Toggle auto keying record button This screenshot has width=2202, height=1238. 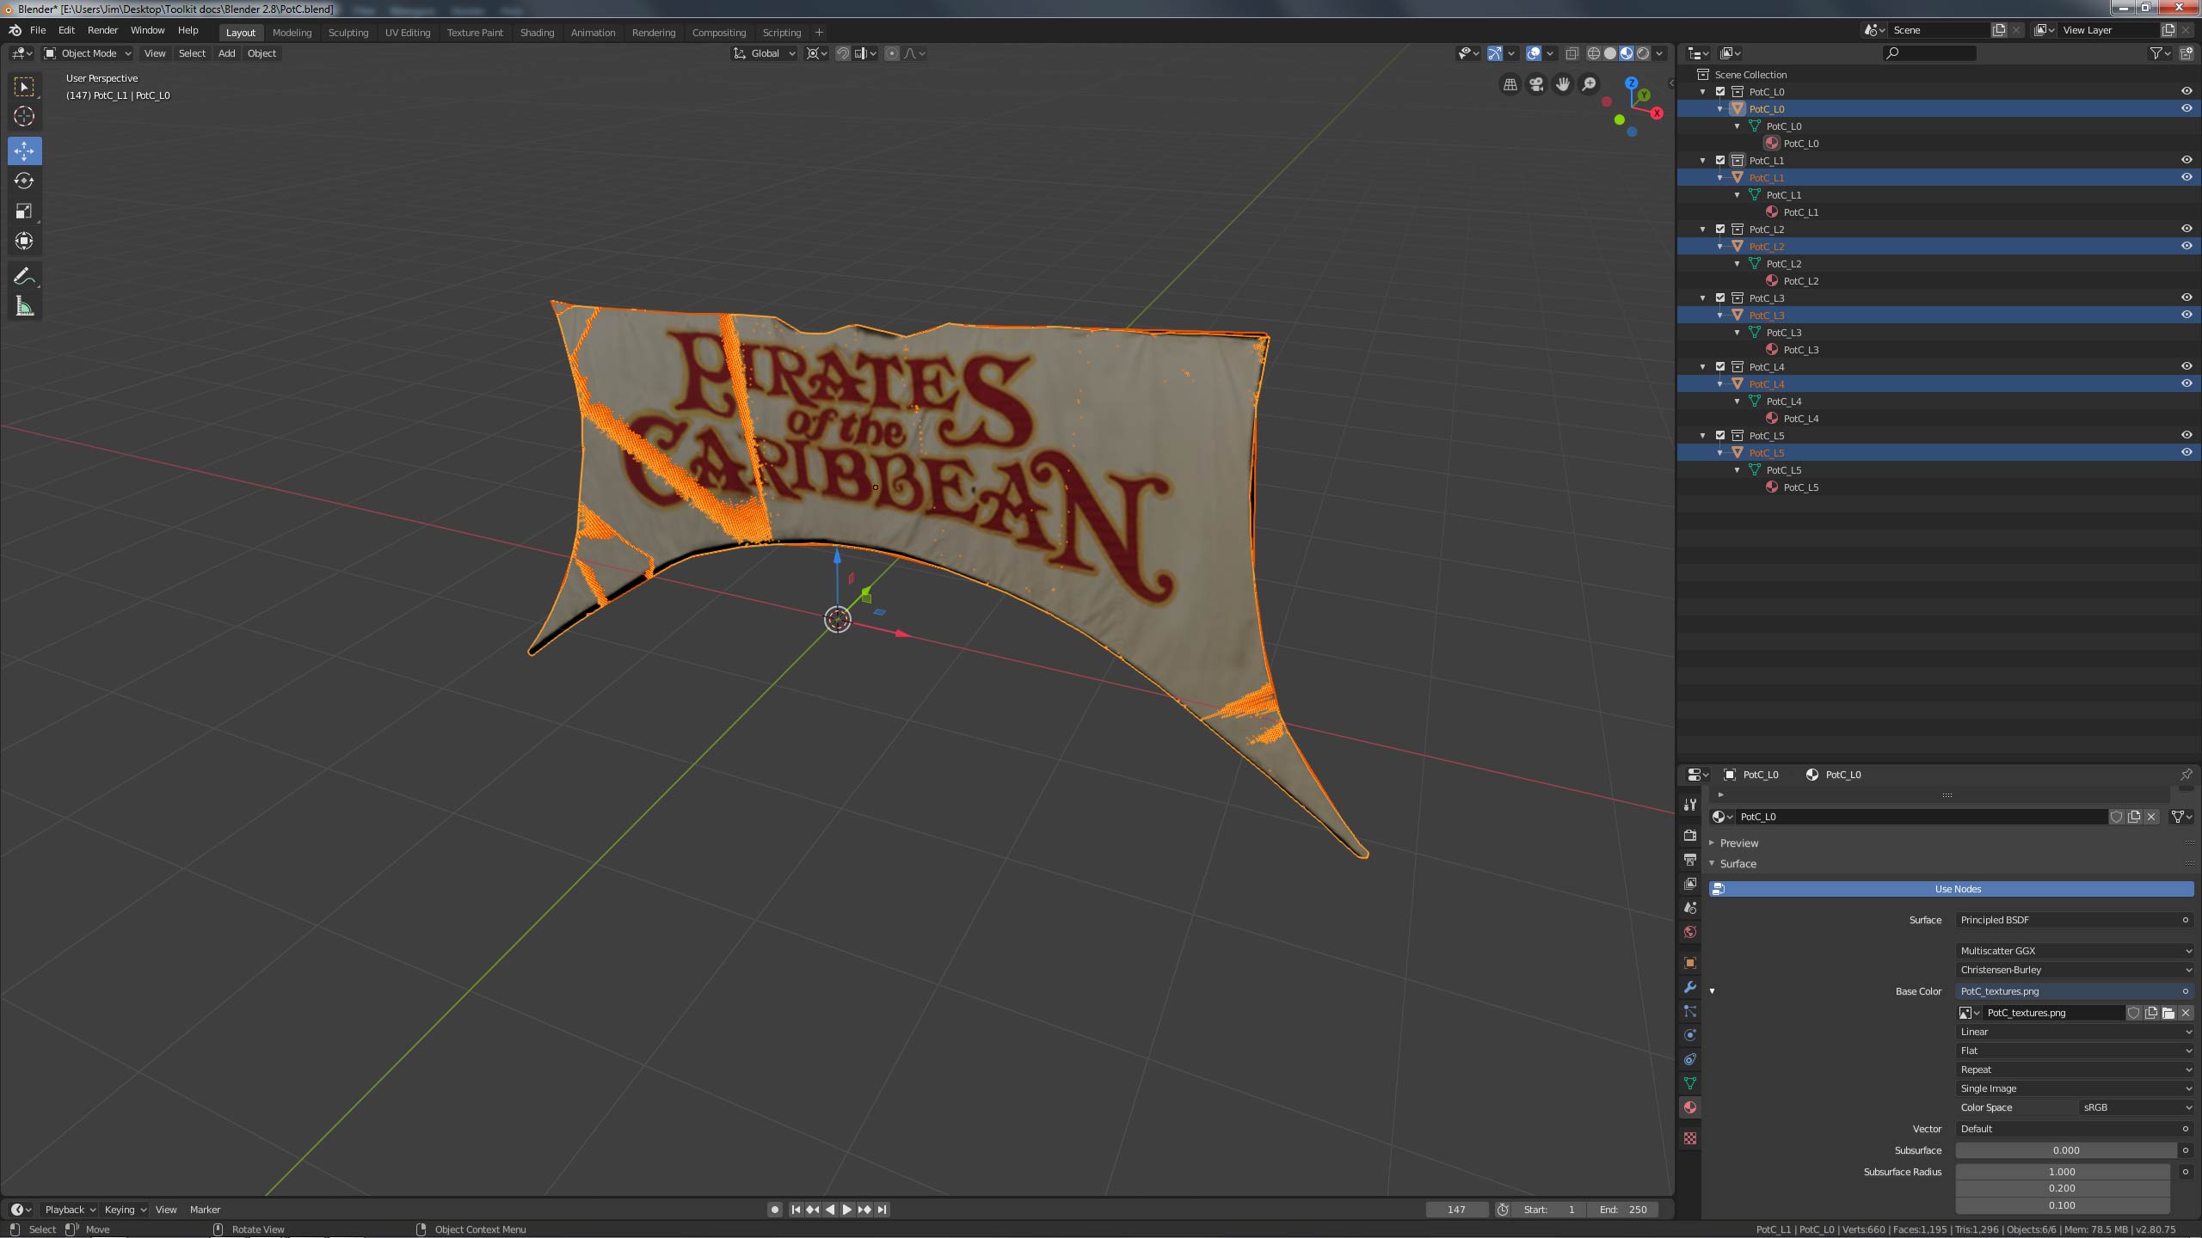pyautogui.click(x=774, y=1210)
